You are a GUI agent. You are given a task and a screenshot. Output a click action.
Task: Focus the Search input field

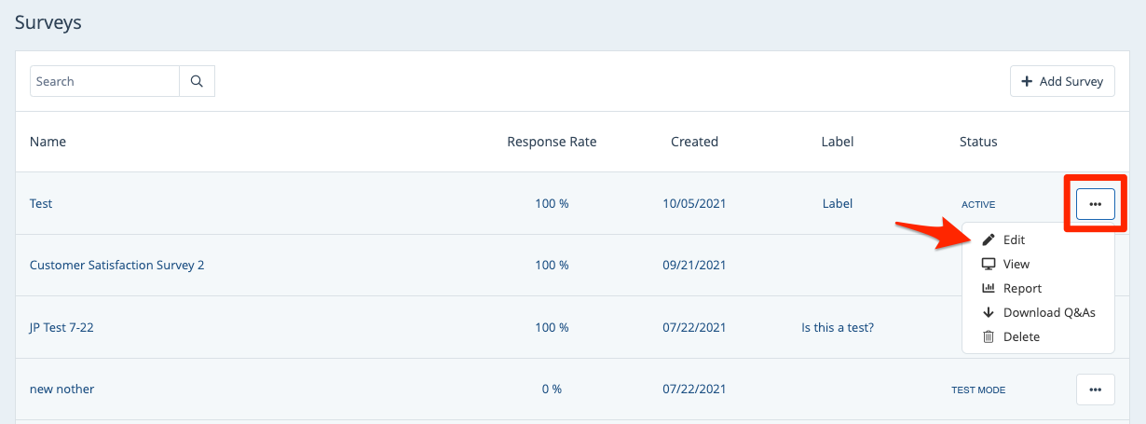pyautogui.click(x=104, y=81)
